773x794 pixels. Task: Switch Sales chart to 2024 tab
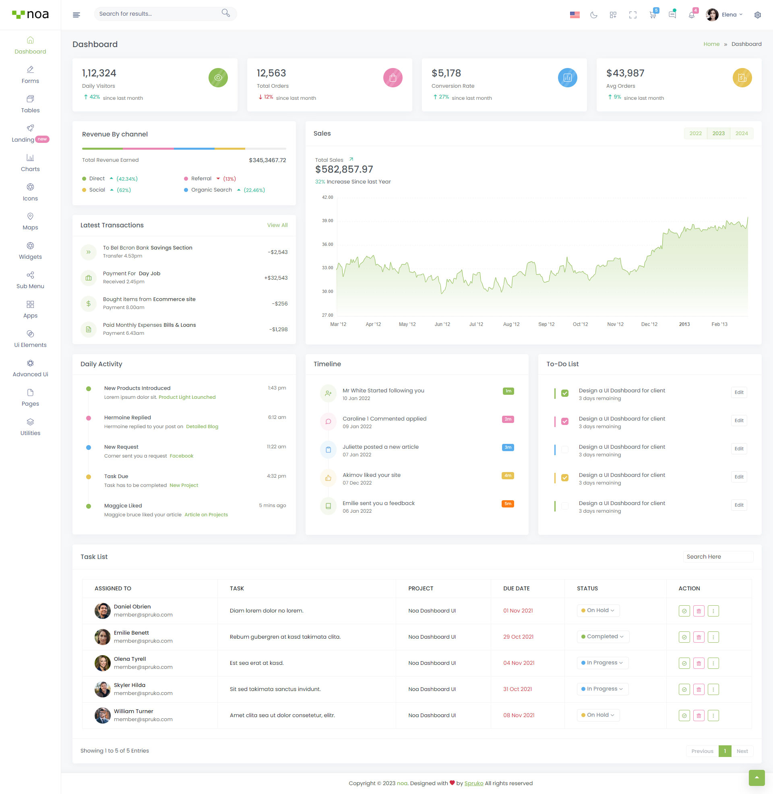coord(741,134)
